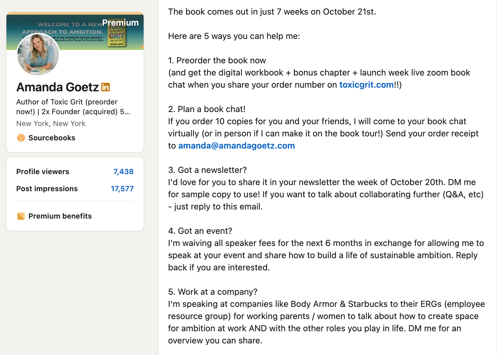Open the toxicgrit.com link
497x355 pixels.
(366, 85)
